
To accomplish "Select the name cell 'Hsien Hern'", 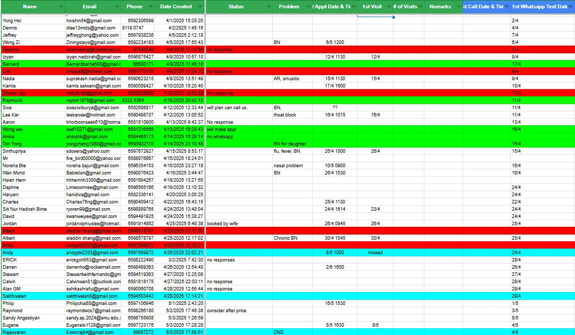I will pyautogui.click(x=33, y=180).
